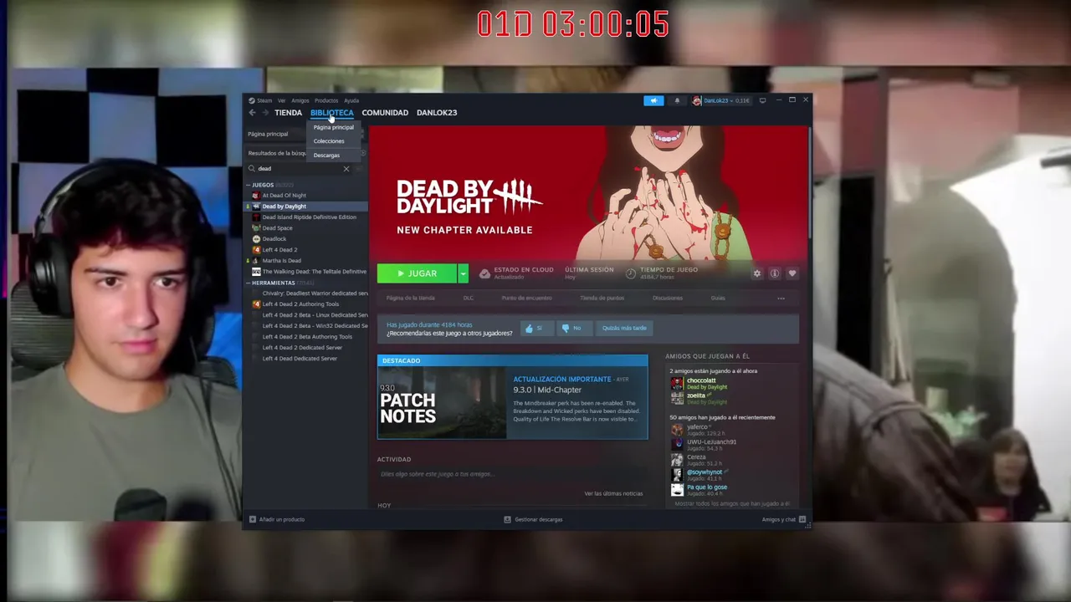Click the Gestionar descargas download icon

[x=507, y=519]
